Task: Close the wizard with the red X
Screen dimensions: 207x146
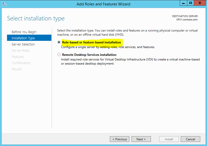Action: [x=200, y=3]
